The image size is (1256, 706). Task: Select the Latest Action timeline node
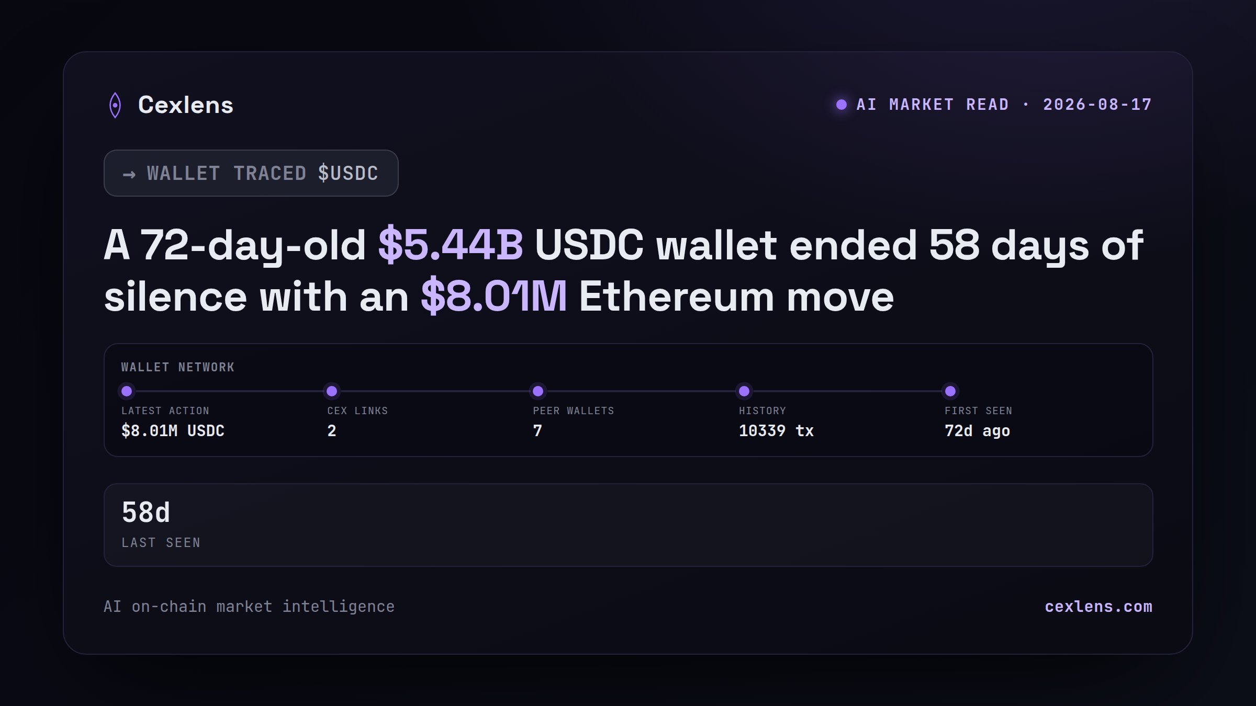(127, 391)
